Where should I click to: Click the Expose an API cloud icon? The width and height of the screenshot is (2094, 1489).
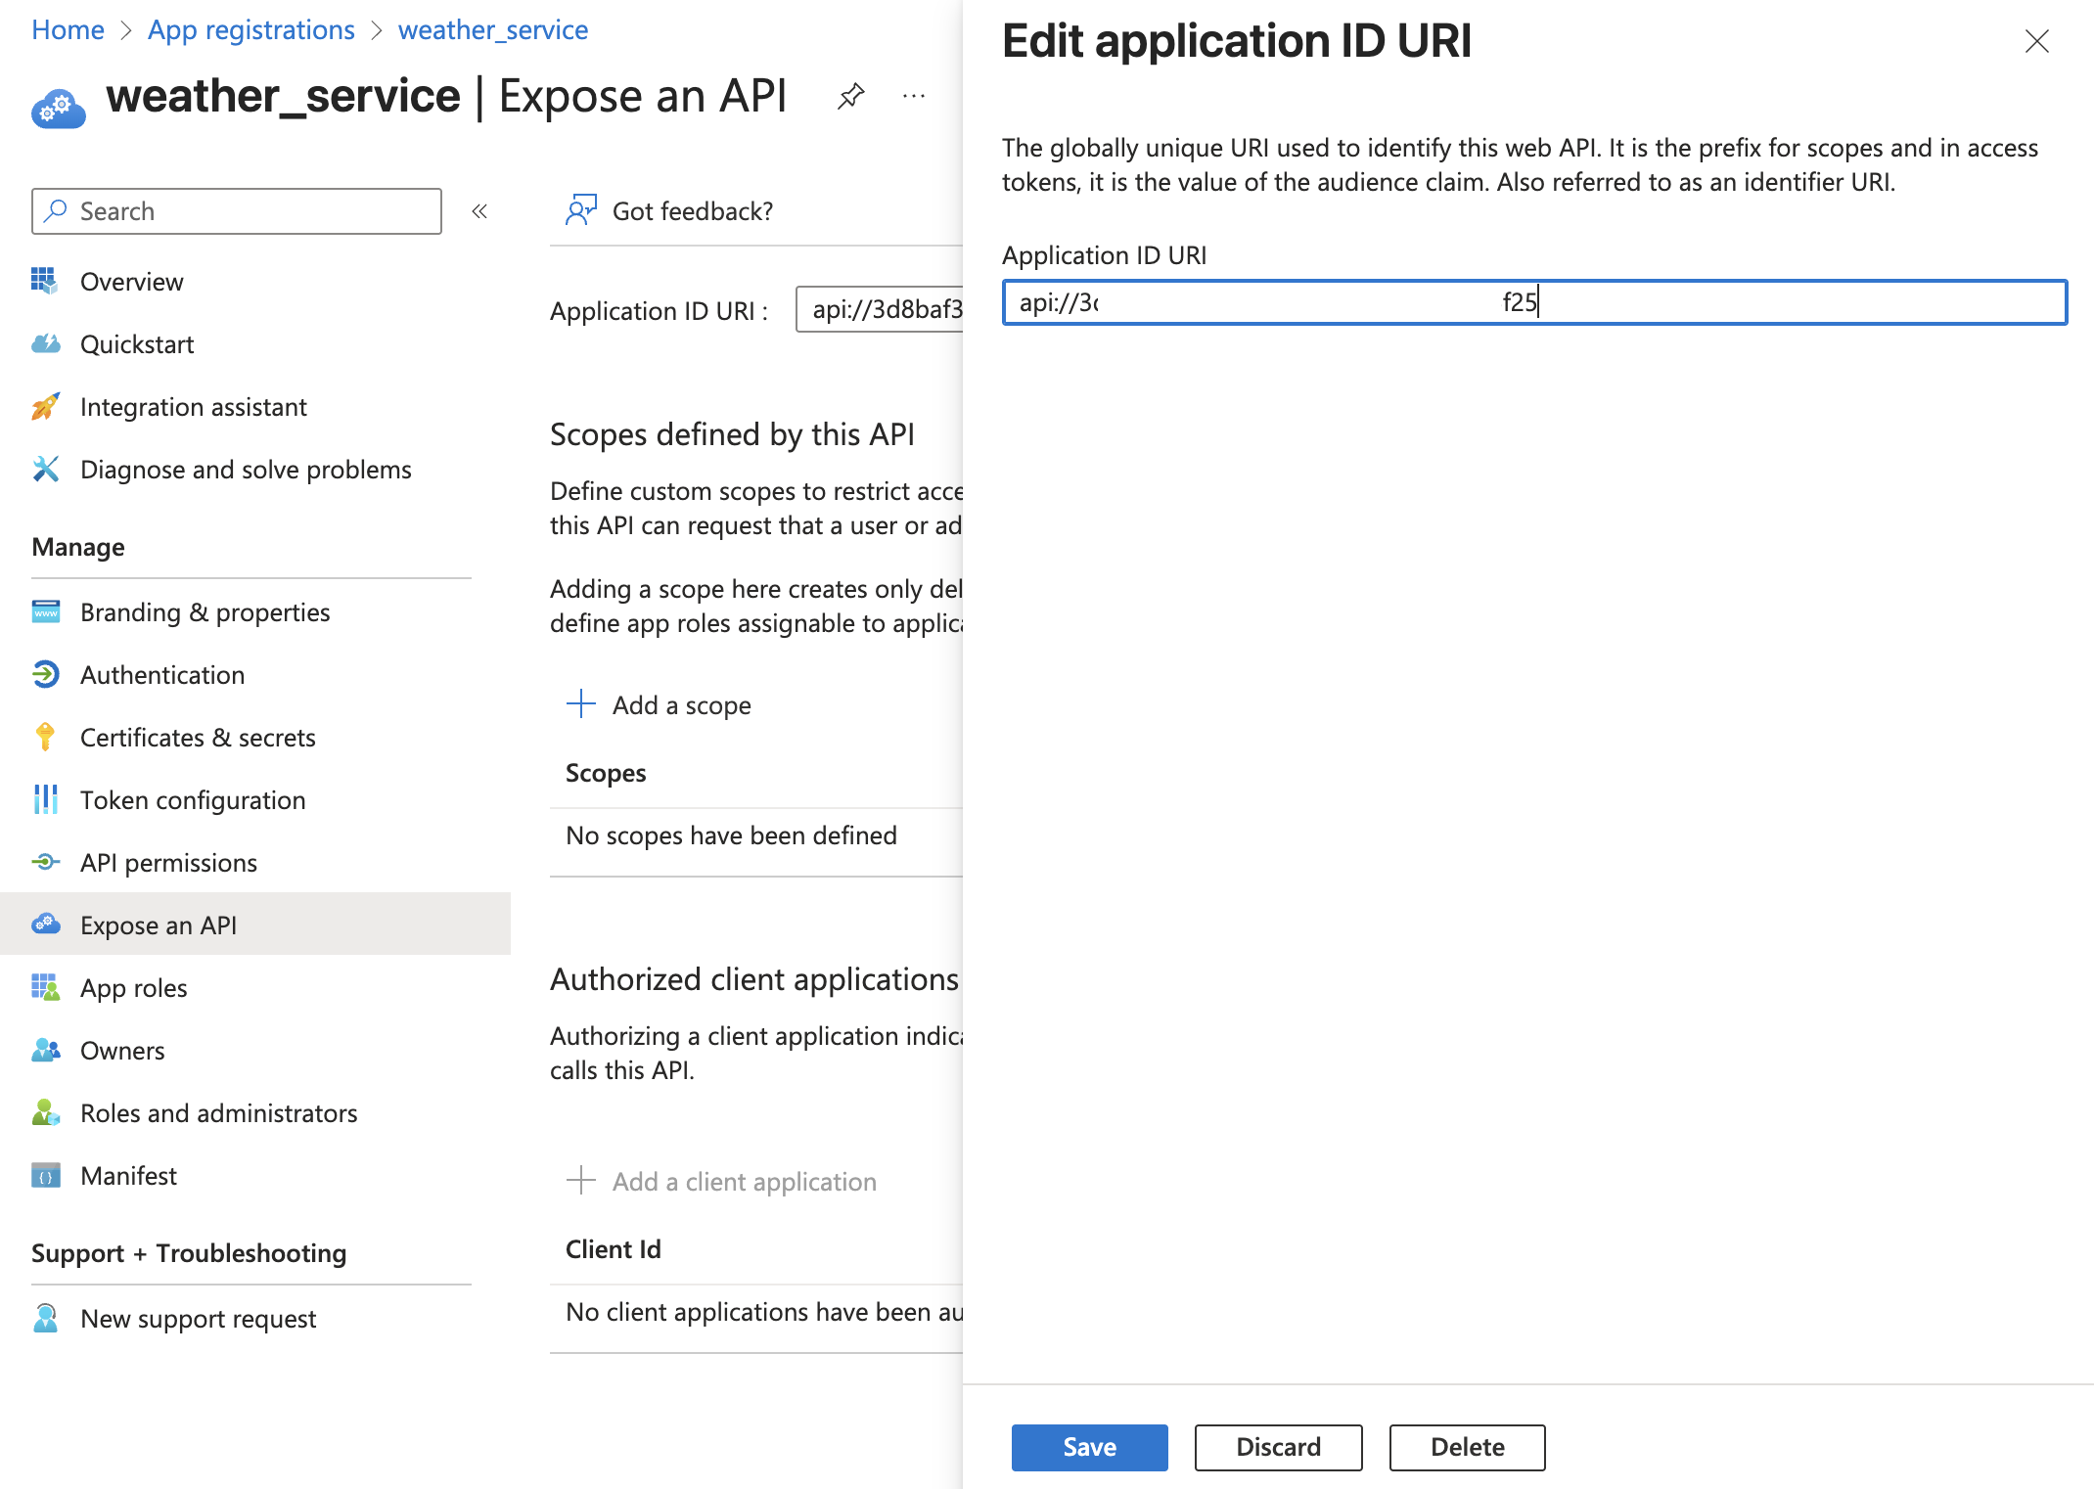pos(45,924)
